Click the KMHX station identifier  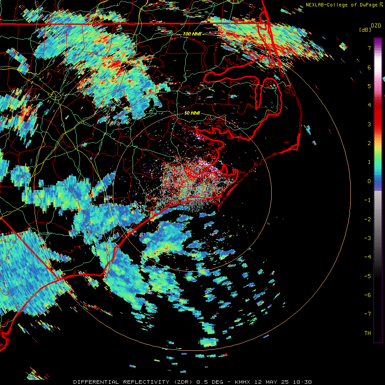pos(243,382)
